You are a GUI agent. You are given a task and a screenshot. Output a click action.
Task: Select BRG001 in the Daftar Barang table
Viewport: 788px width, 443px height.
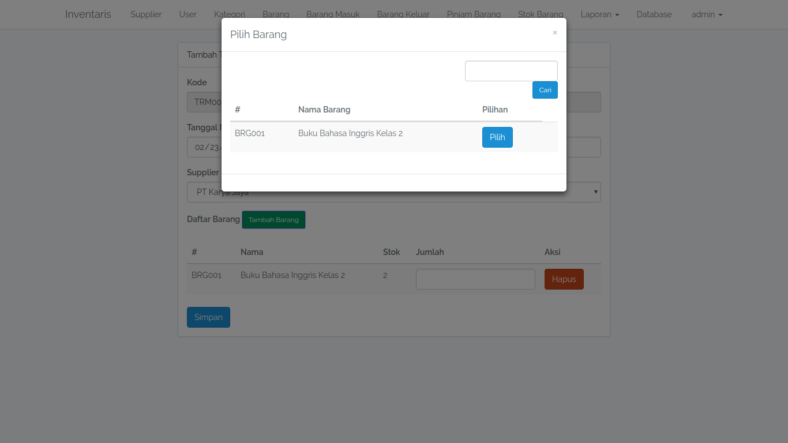point(207,275)
